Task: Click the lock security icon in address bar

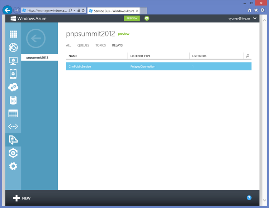Action: tap(79, 10)
